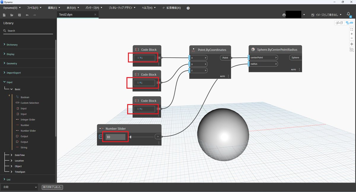Click the Save icon in the toolbar

point(19,15)
